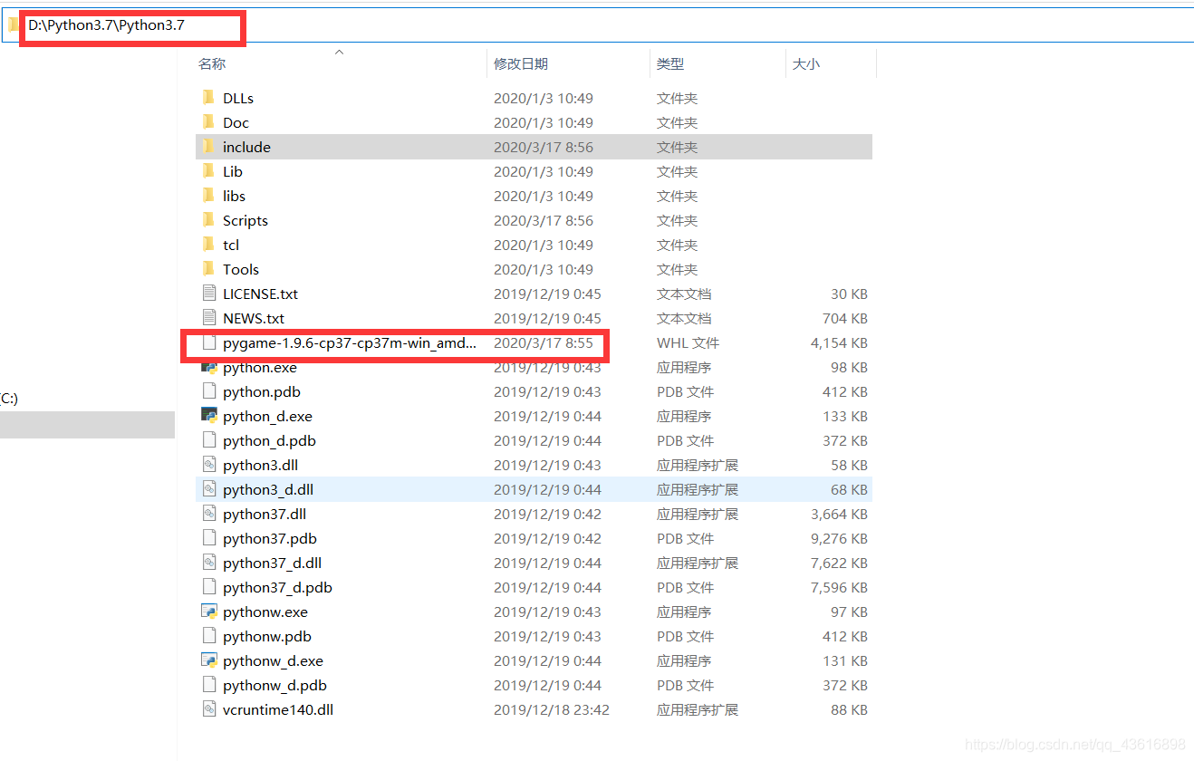The height and width of the screenshot is (761, 1194).
Task: Select the pythonw_d.pdb file name
Action: point(274,685)
